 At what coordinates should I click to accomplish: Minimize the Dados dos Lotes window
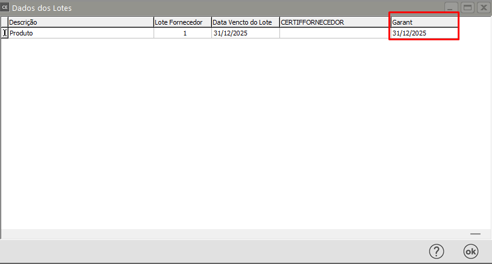(x=451, y=8)
